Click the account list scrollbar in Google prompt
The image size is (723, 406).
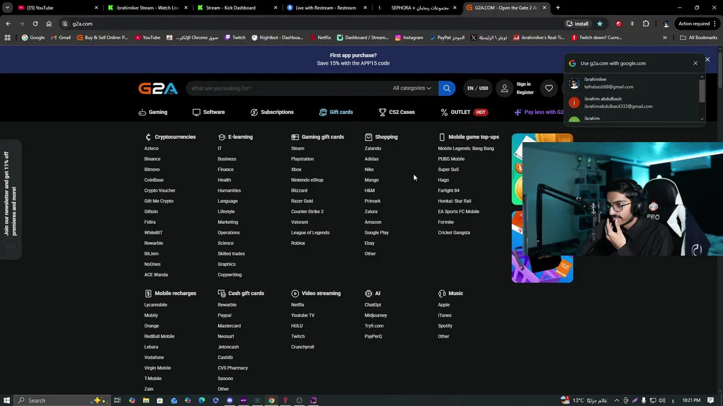point(702,91)
